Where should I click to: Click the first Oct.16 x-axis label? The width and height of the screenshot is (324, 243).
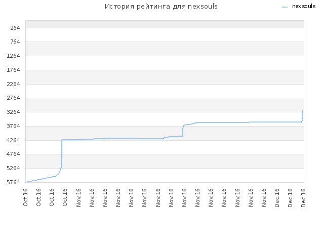pos(25,197)
